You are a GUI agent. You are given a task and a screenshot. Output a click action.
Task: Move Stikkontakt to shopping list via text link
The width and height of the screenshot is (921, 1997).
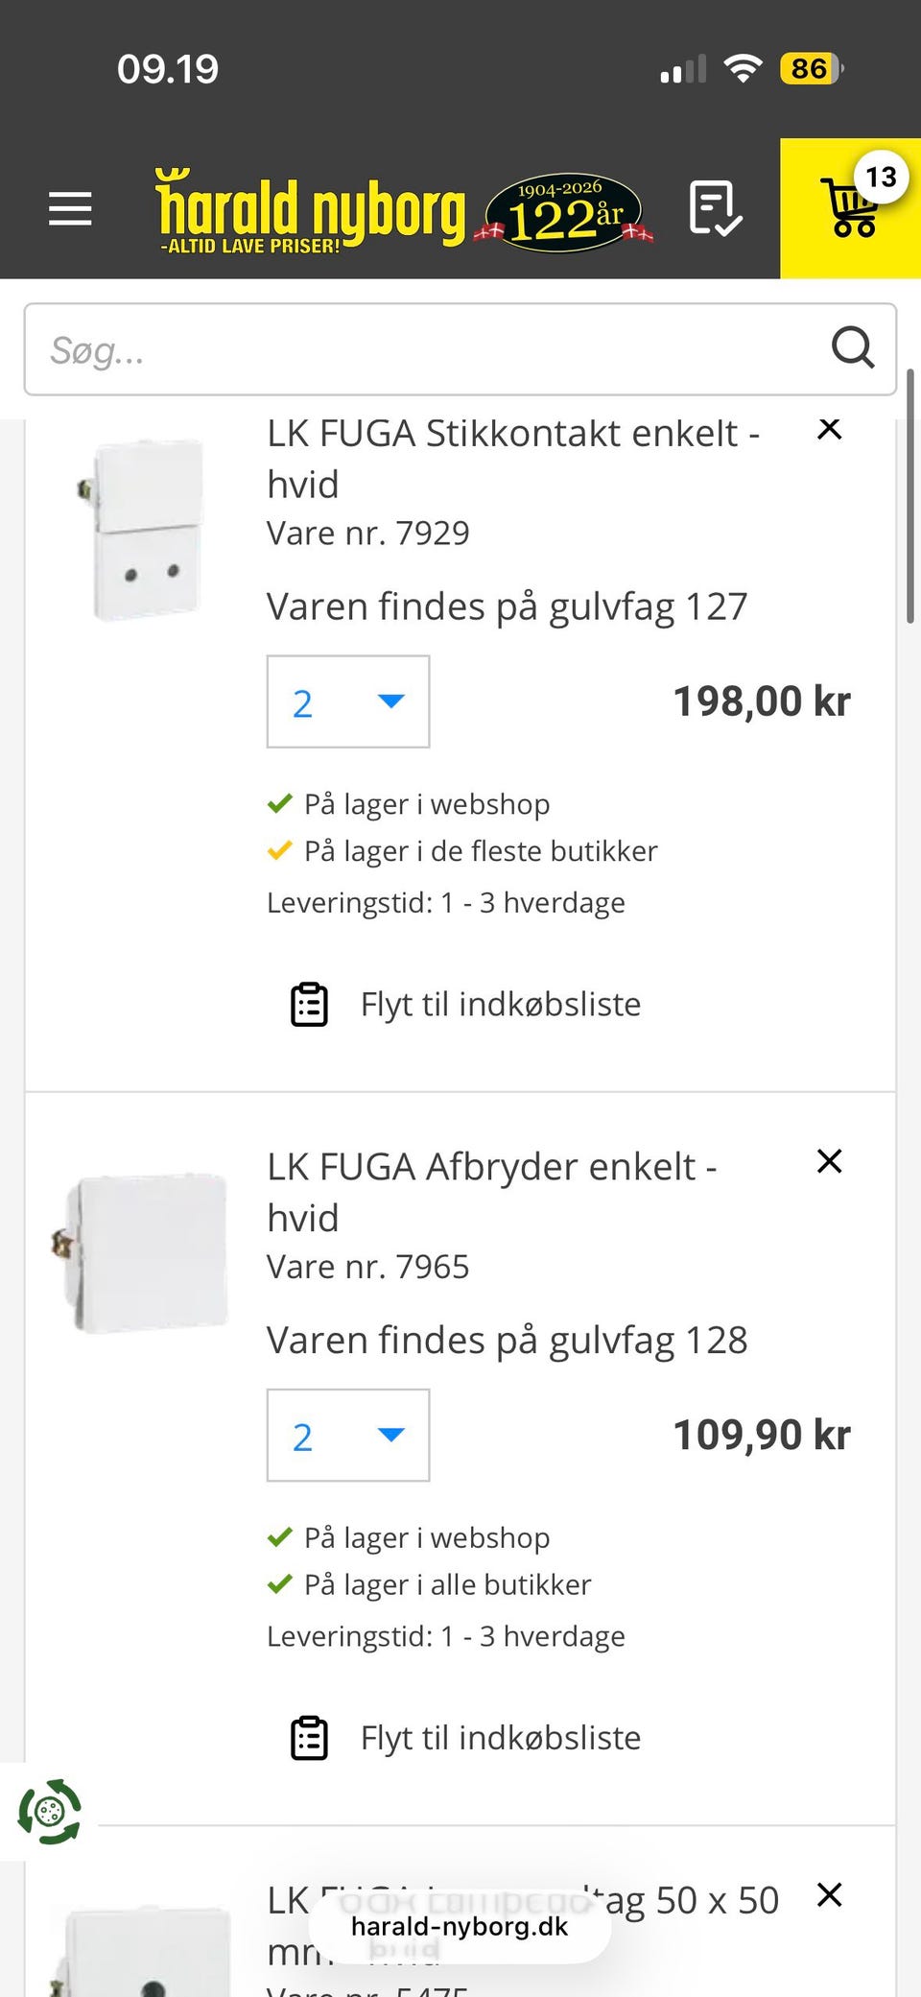click(x=500, y=1005)
